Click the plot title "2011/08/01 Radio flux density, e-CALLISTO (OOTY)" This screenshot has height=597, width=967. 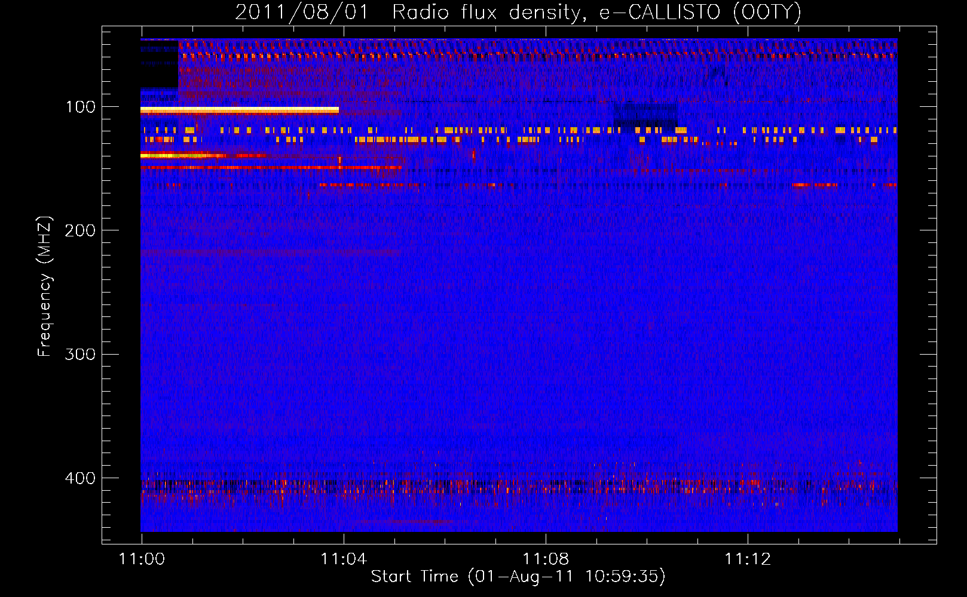coord(518,12)
